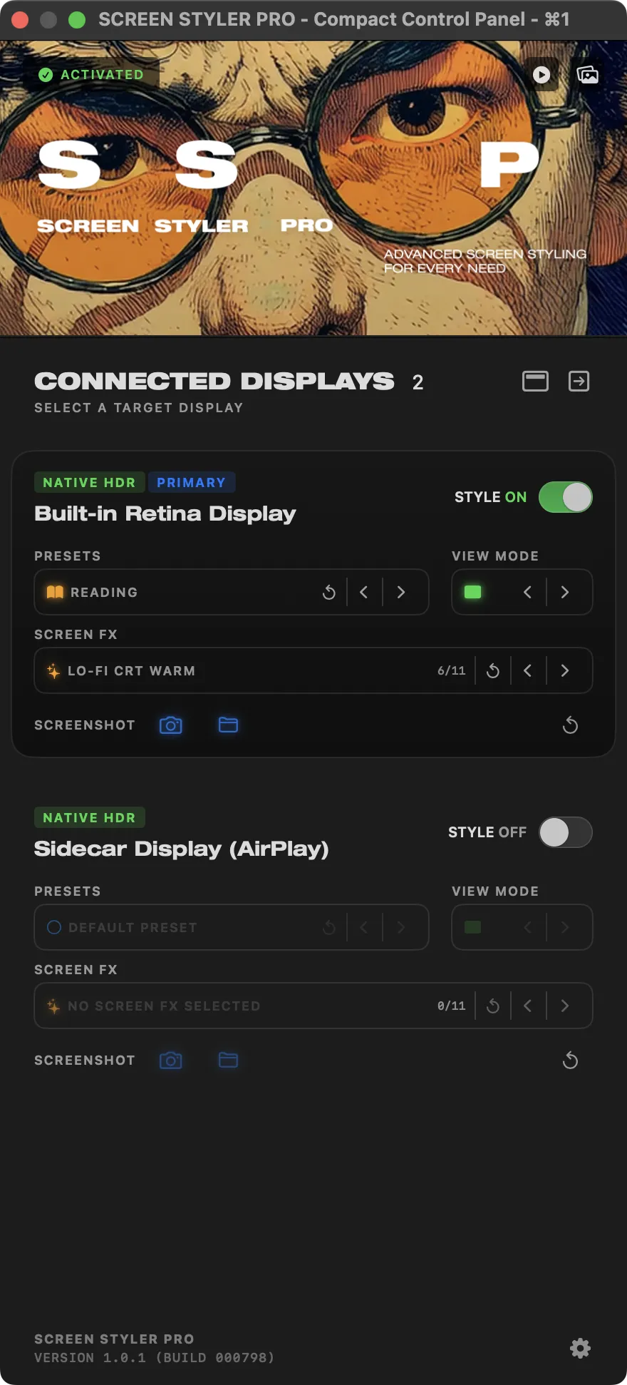Viewport: 627px width, 1385px height.
Task: Open the image gallery icon in the header
Action: pos(586,74)
